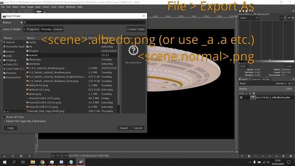This screenshot has width=295, height=166.
Task: Open taskbar Search magnifier
Action: [14, 162]
